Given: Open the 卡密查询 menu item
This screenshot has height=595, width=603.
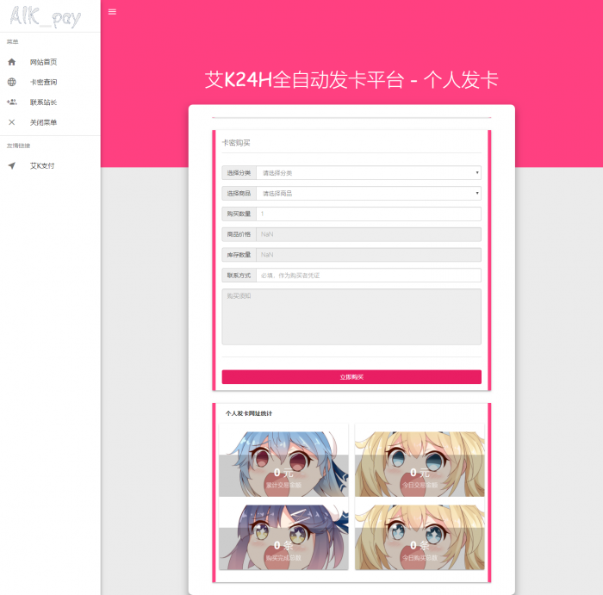Looking at the screenshot, I should (x=44, y=83).
